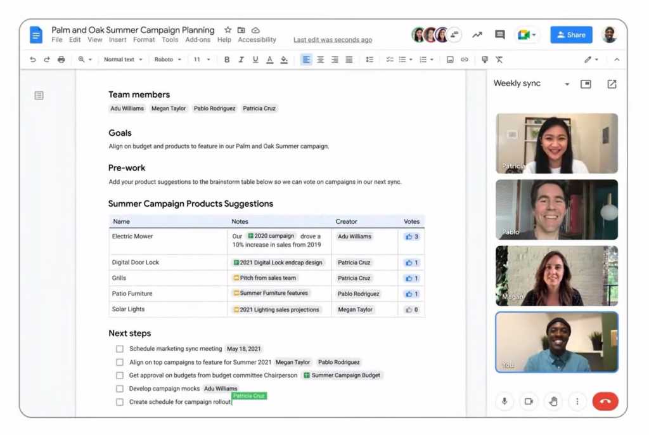Insert a checklist from toolbar
This screenshot has width=649, height=435.
pyautogui.click(x=390, y=60)
